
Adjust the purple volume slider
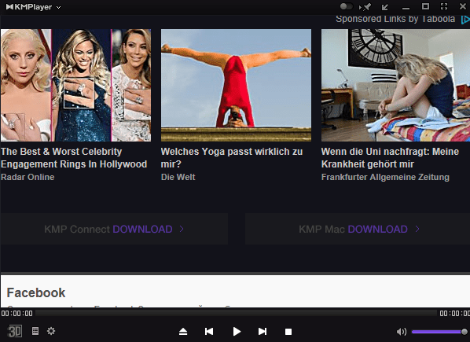(439, 332)
